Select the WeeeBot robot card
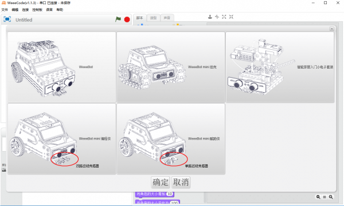This screenshot has width=344, height=206. tap(62, 67)
